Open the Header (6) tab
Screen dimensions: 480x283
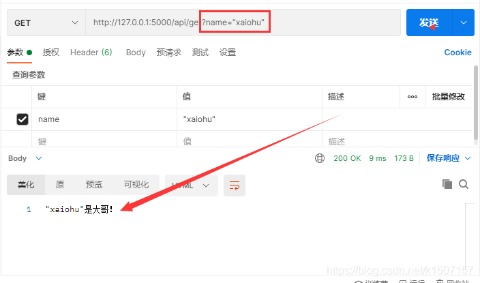click(x=91, y=53)
